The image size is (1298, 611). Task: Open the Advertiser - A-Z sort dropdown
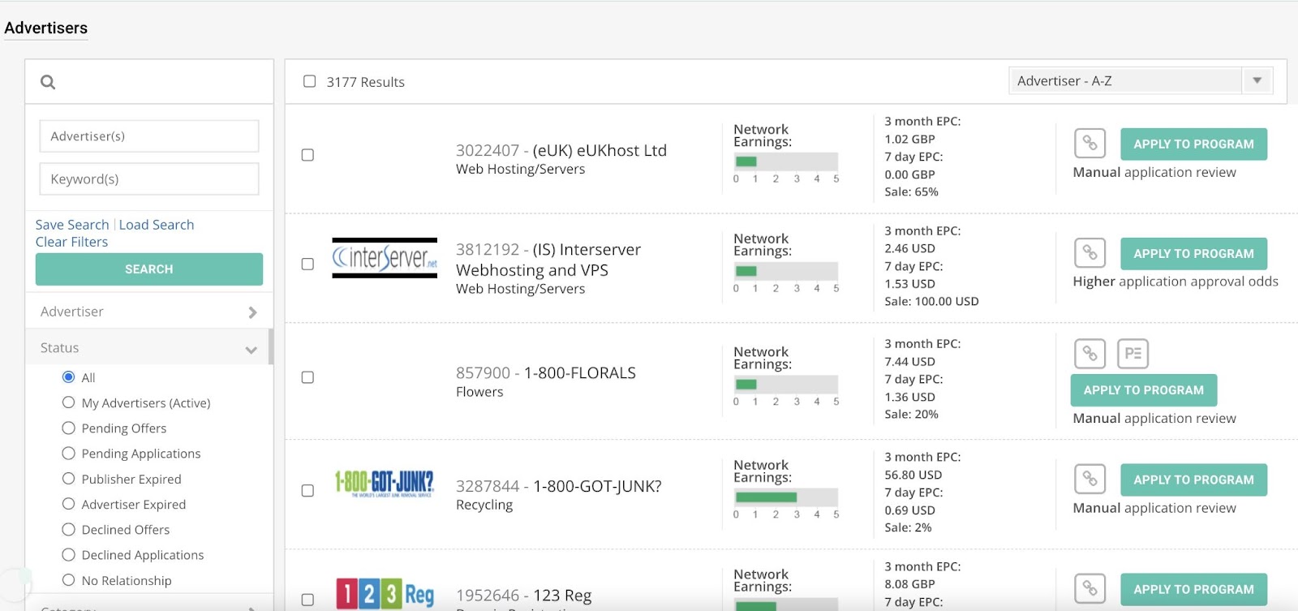1140,80
